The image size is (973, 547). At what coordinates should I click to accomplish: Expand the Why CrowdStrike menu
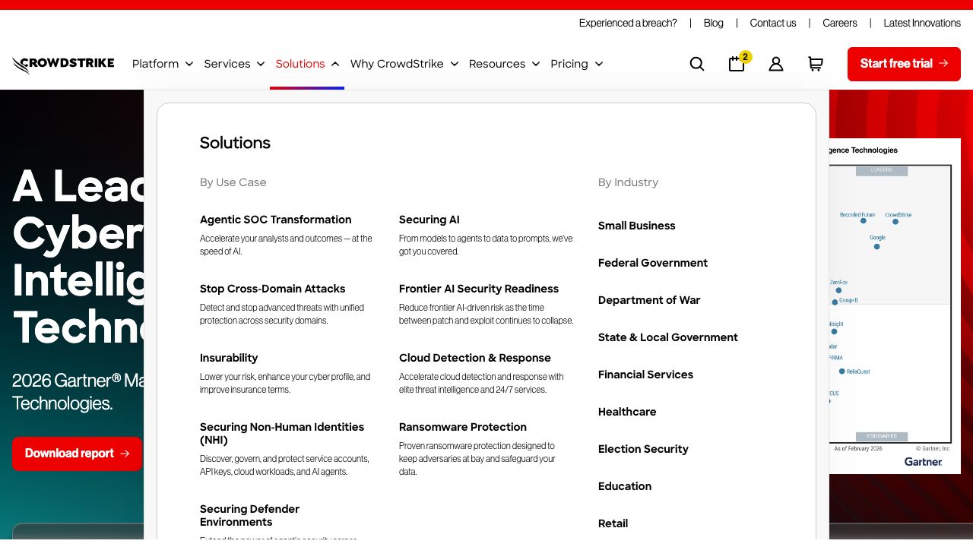(x=404, y=64)
